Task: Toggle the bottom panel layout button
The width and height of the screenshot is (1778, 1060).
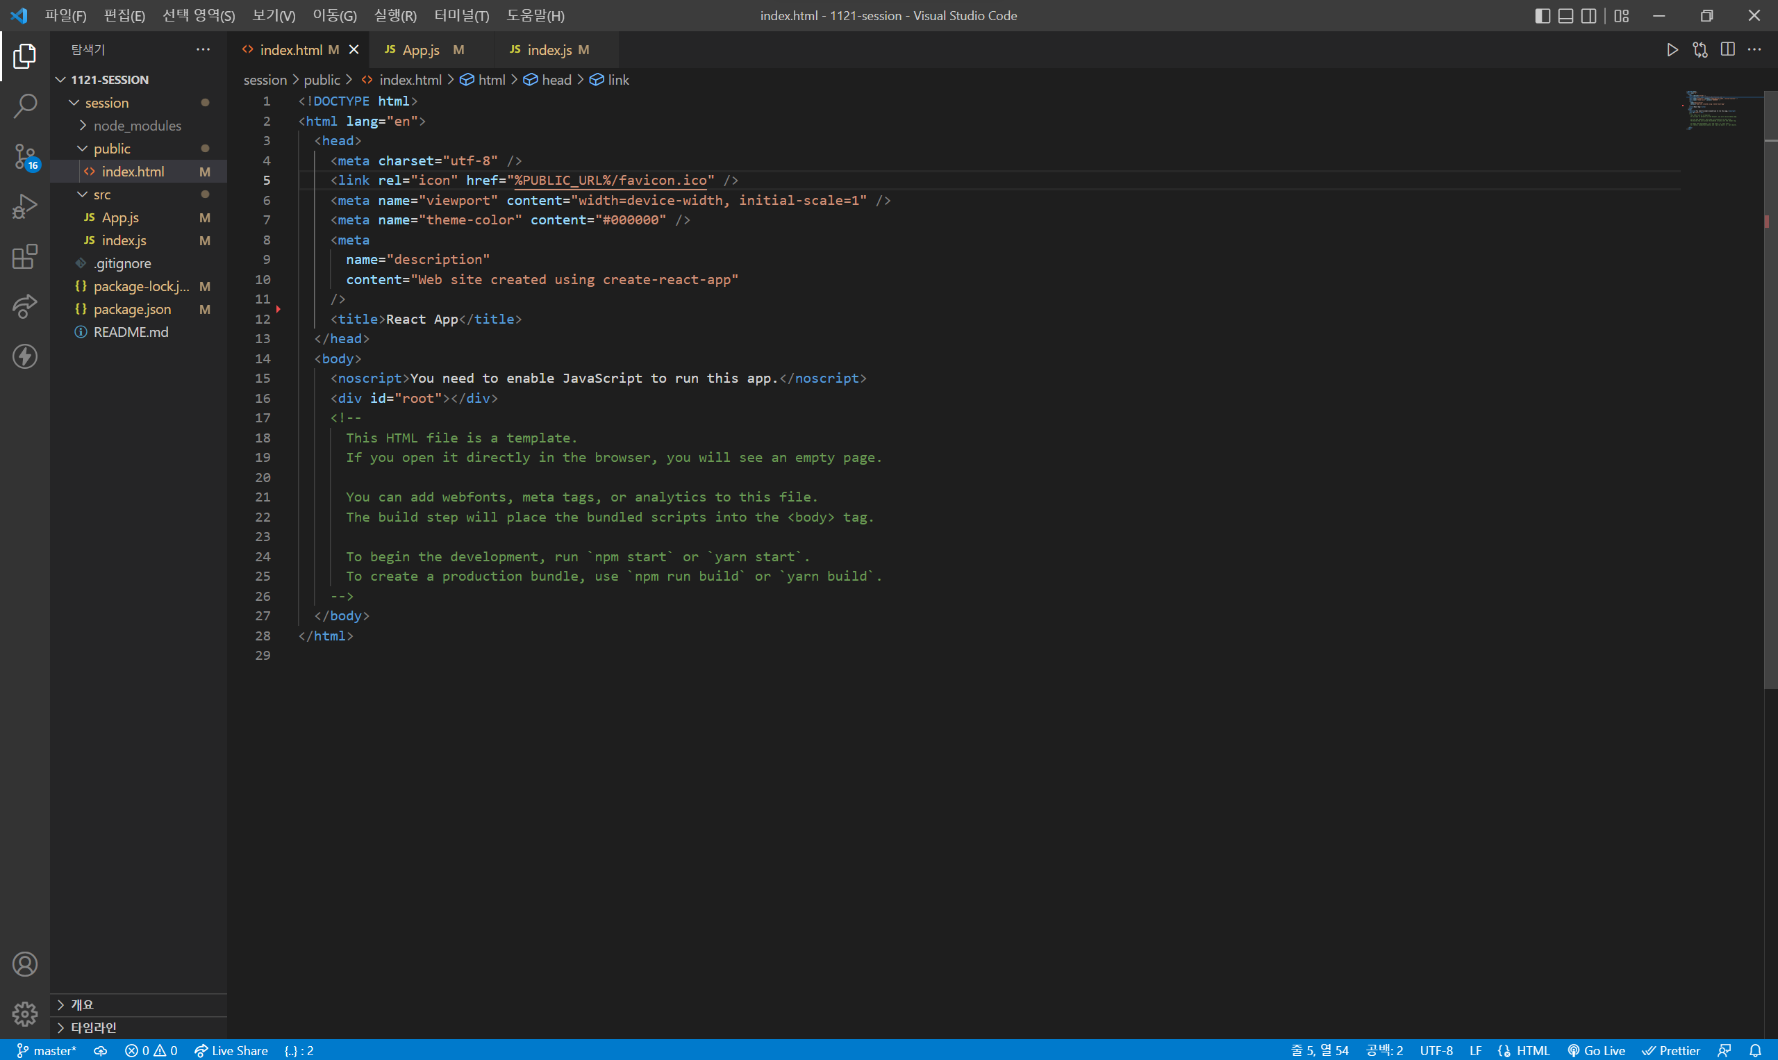Action: point(1565,16)
